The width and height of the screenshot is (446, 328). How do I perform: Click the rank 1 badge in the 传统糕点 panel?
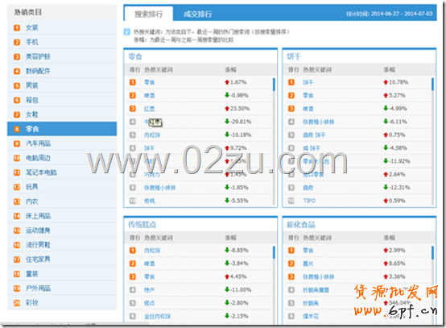coord(133,251)
